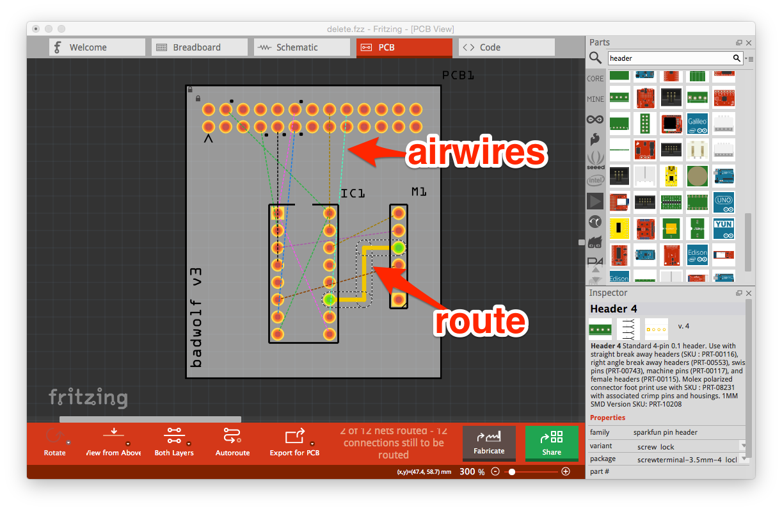Switch to the Breadboard tab
The height and width of the screenshot is (511, 782).
200,47
